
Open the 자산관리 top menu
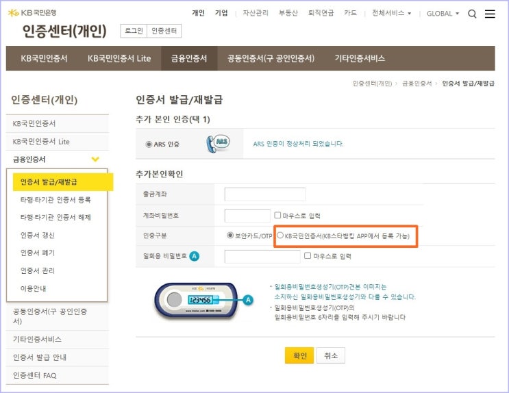tap(256, 12)
